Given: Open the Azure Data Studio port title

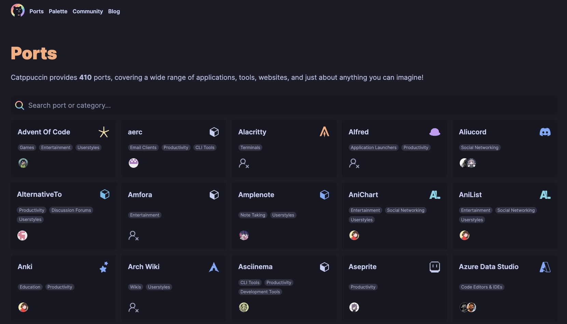Looking at the screenshot, I should 489,267.
